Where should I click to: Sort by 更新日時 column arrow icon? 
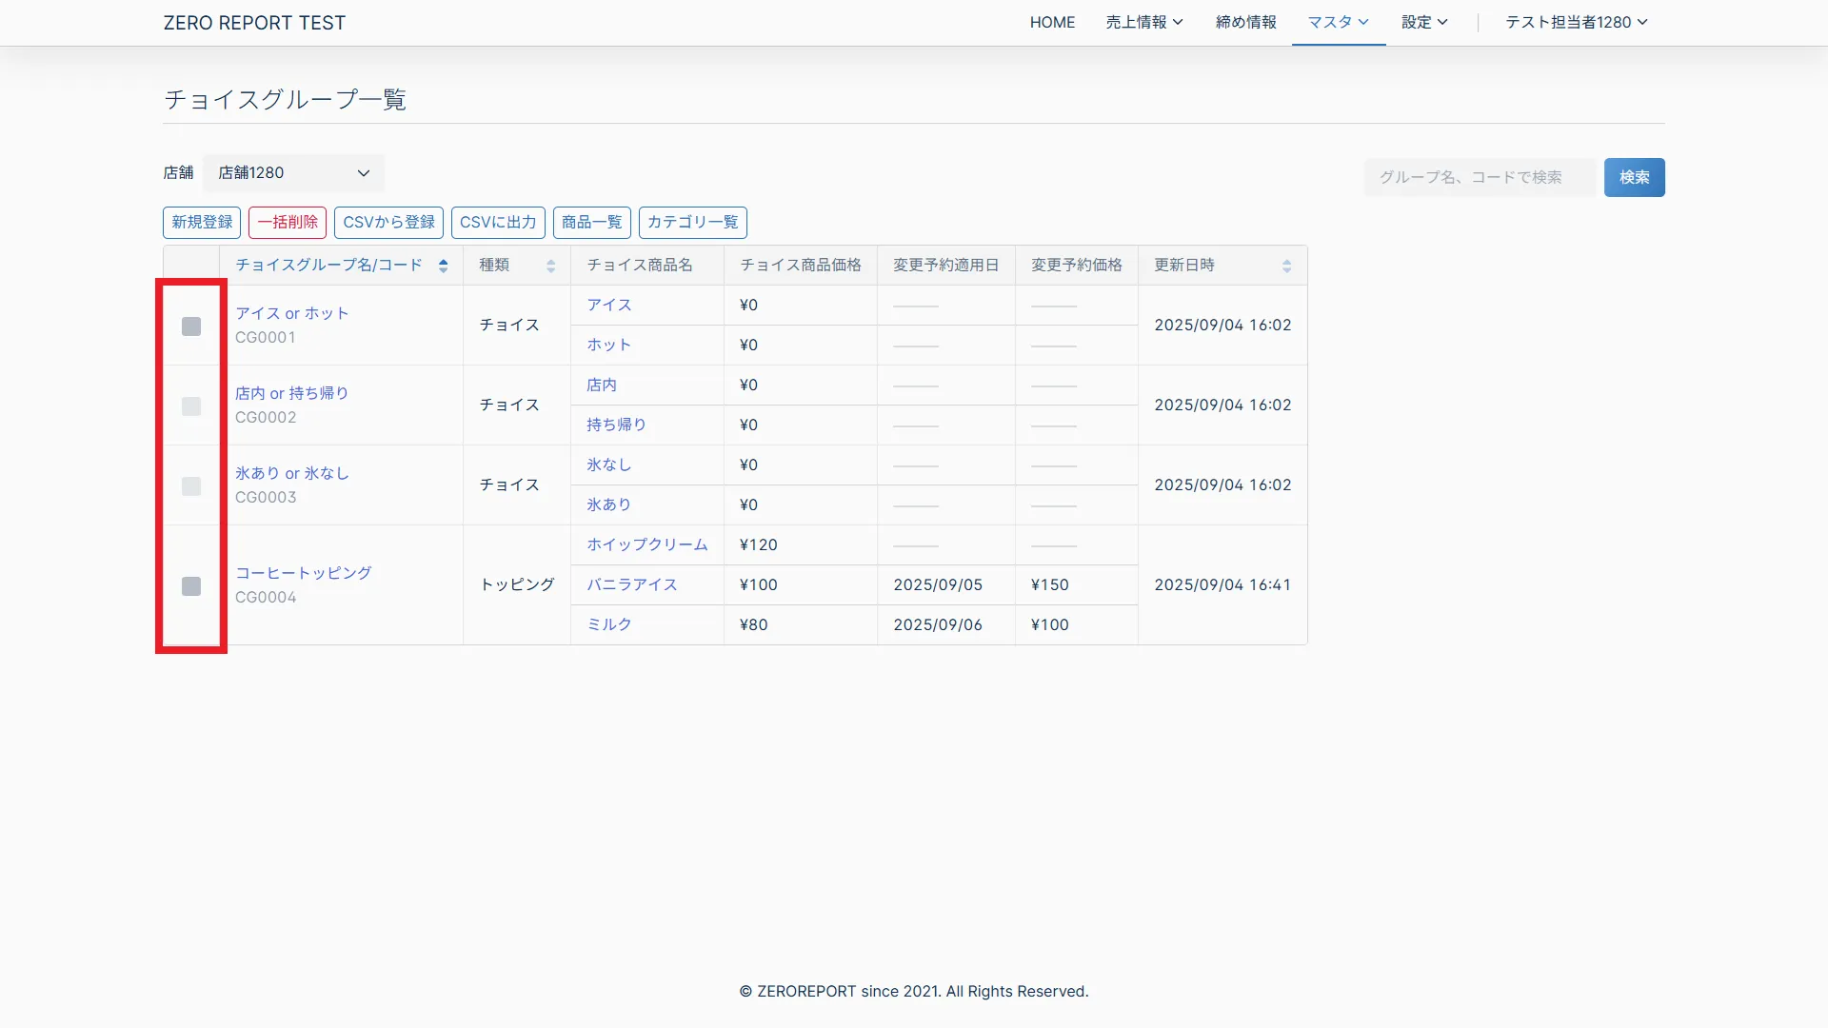(1286, 266)
